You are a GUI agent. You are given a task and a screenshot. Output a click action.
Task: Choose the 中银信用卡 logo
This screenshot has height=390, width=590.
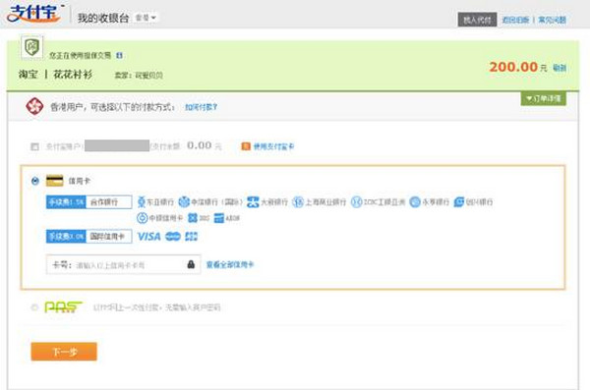click(159, 218)
